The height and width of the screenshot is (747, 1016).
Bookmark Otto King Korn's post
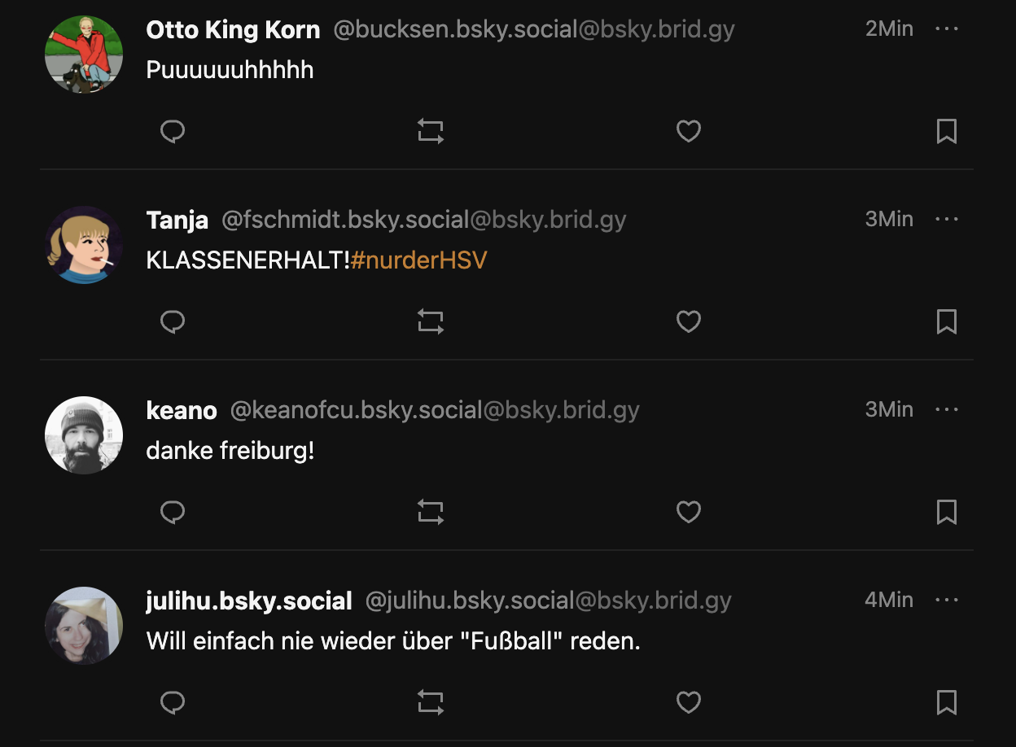click(x=947, y=131)
